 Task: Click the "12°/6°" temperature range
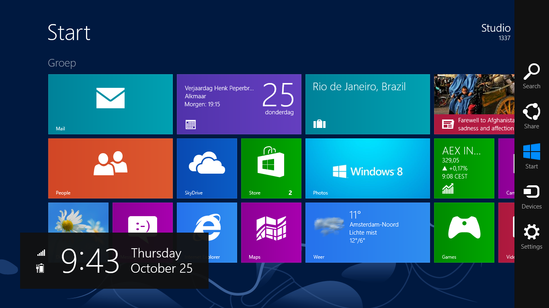[358, 241]
